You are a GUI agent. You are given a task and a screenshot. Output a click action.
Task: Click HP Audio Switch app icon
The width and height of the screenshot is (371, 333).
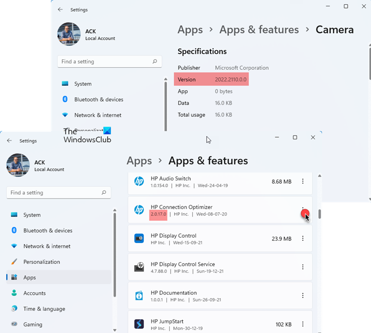pos(139,182)
